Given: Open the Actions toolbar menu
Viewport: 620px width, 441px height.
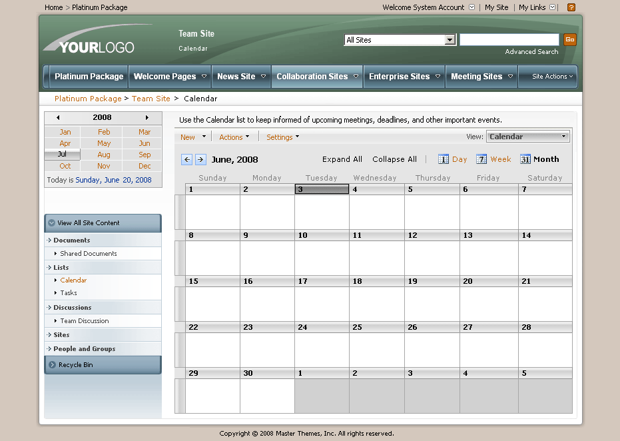Looking at the screenshot, I should (234, 137).
